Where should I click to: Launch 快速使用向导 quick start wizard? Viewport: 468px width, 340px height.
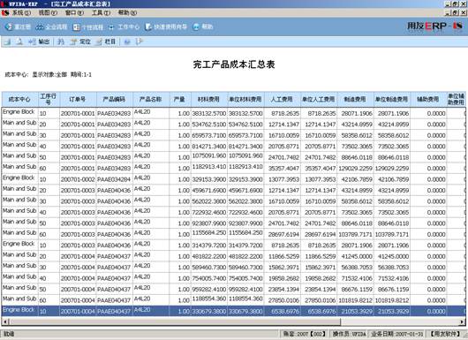[166, 26]
